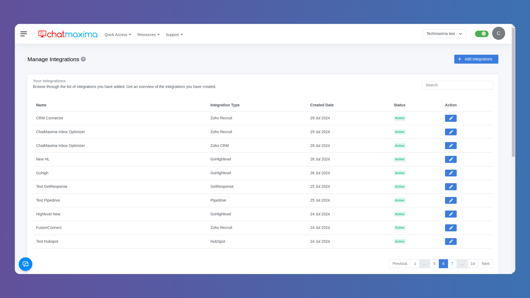This screenshot has height=298, width=530.
Task: Expand the Quick Access menu
Action: pos(118,34)
